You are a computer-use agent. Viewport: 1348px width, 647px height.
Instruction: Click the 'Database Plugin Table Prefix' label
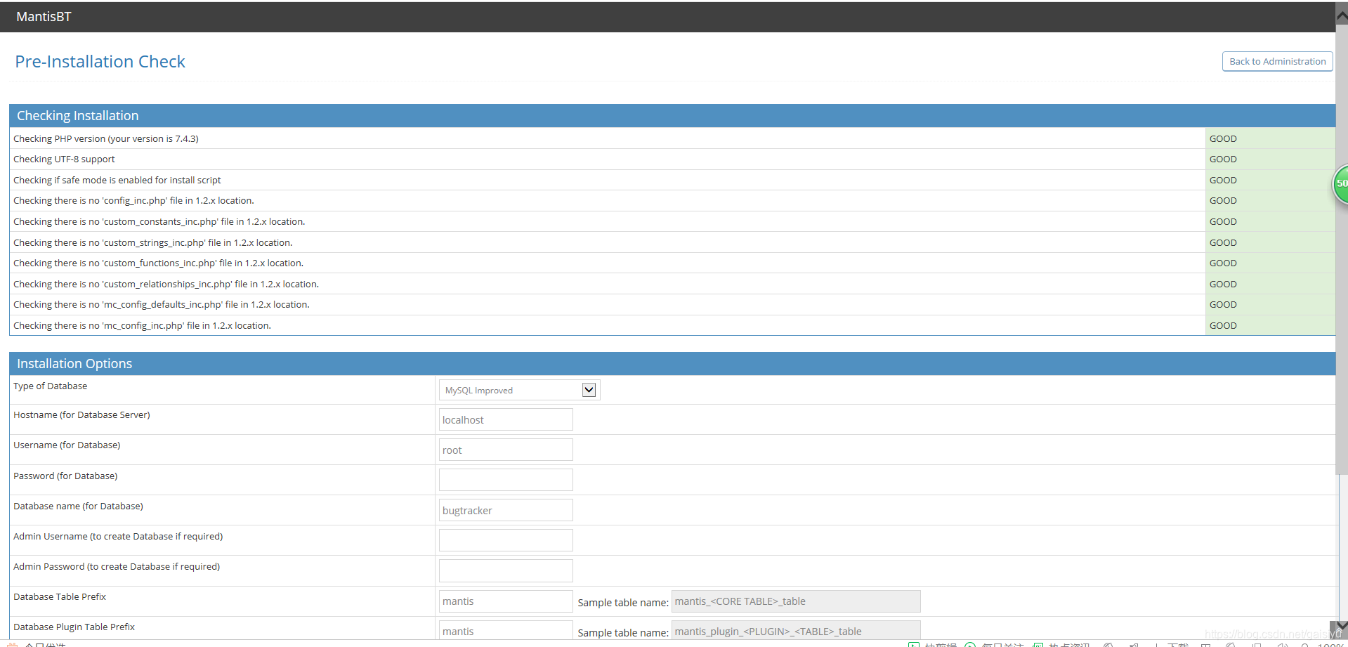[x=74, y=627]
